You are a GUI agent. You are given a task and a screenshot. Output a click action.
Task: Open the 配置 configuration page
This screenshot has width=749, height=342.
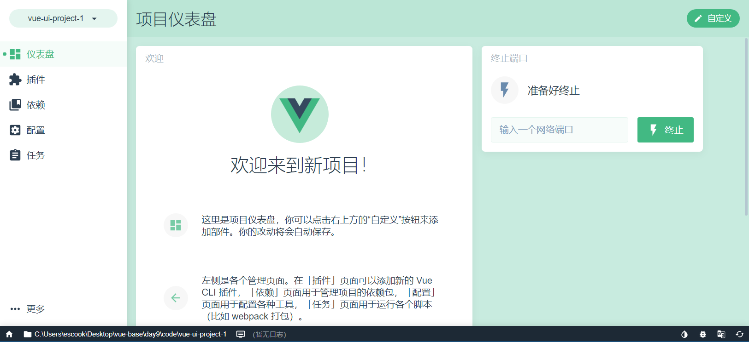click(x=63, y=130)
